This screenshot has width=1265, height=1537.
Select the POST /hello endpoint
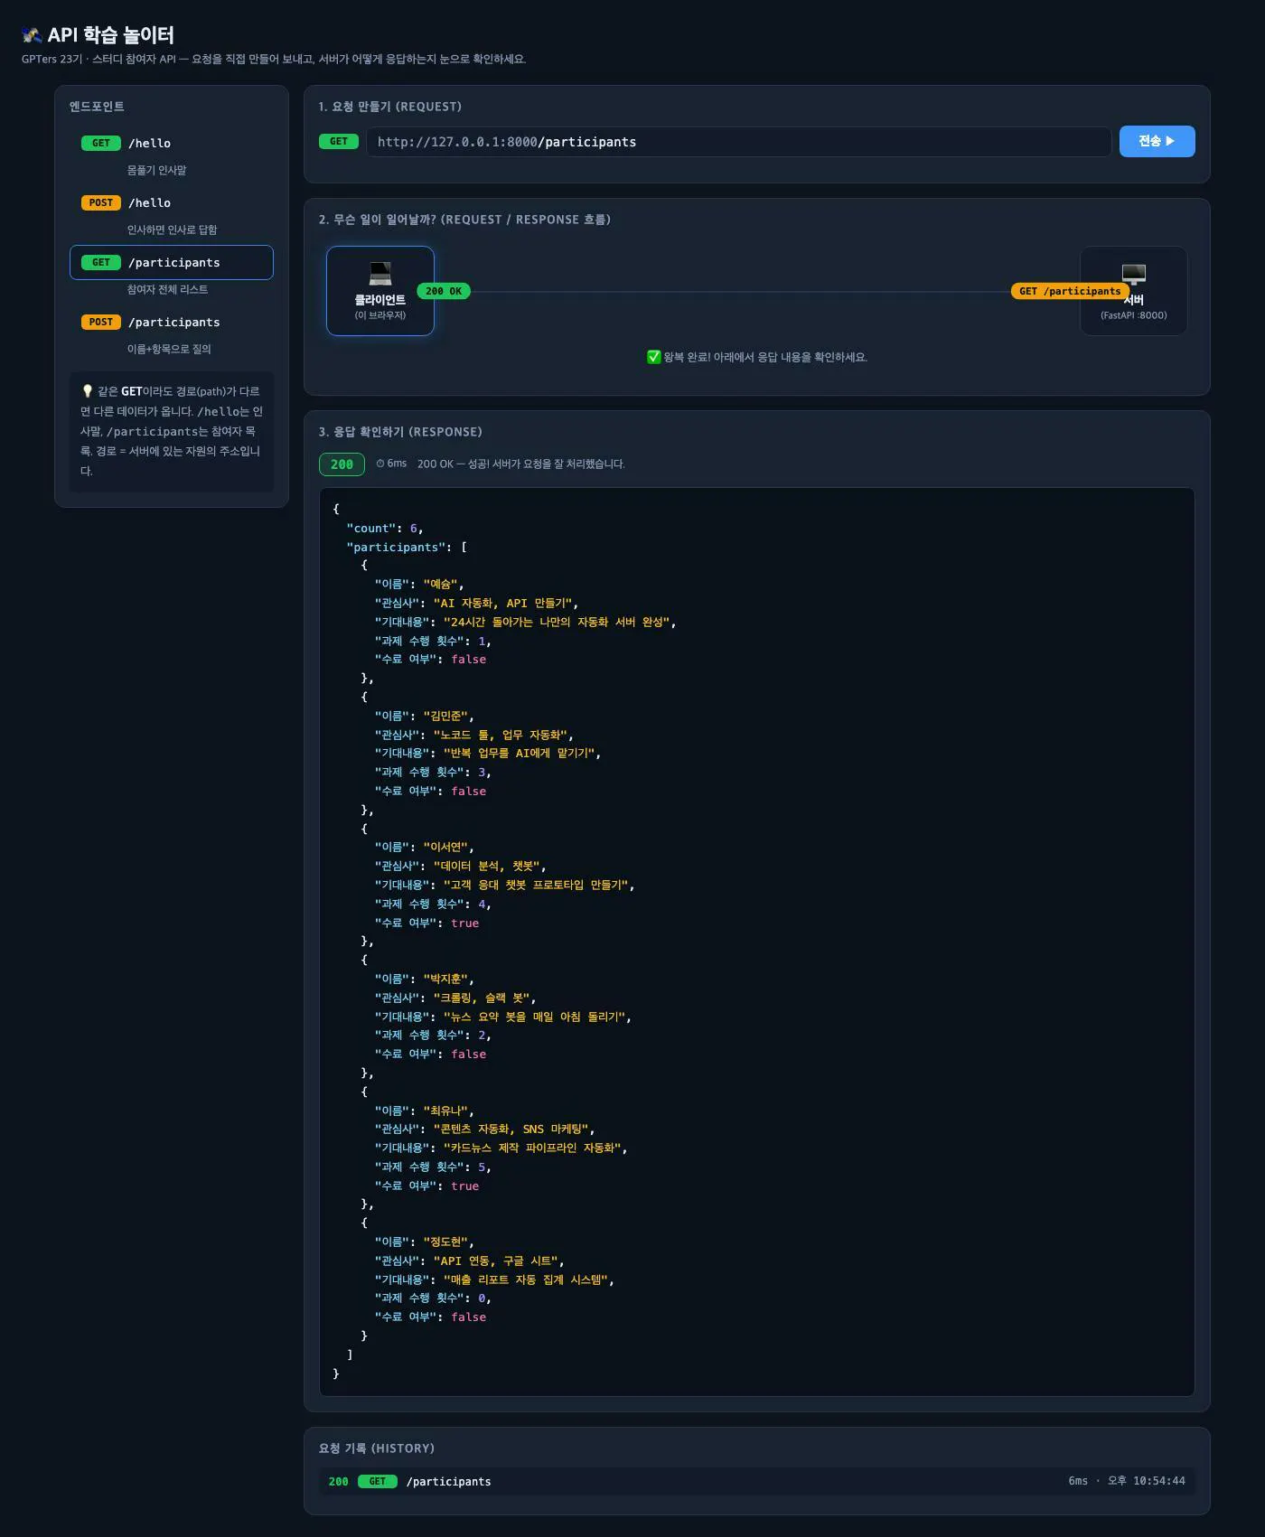click(x=172, y=202)
